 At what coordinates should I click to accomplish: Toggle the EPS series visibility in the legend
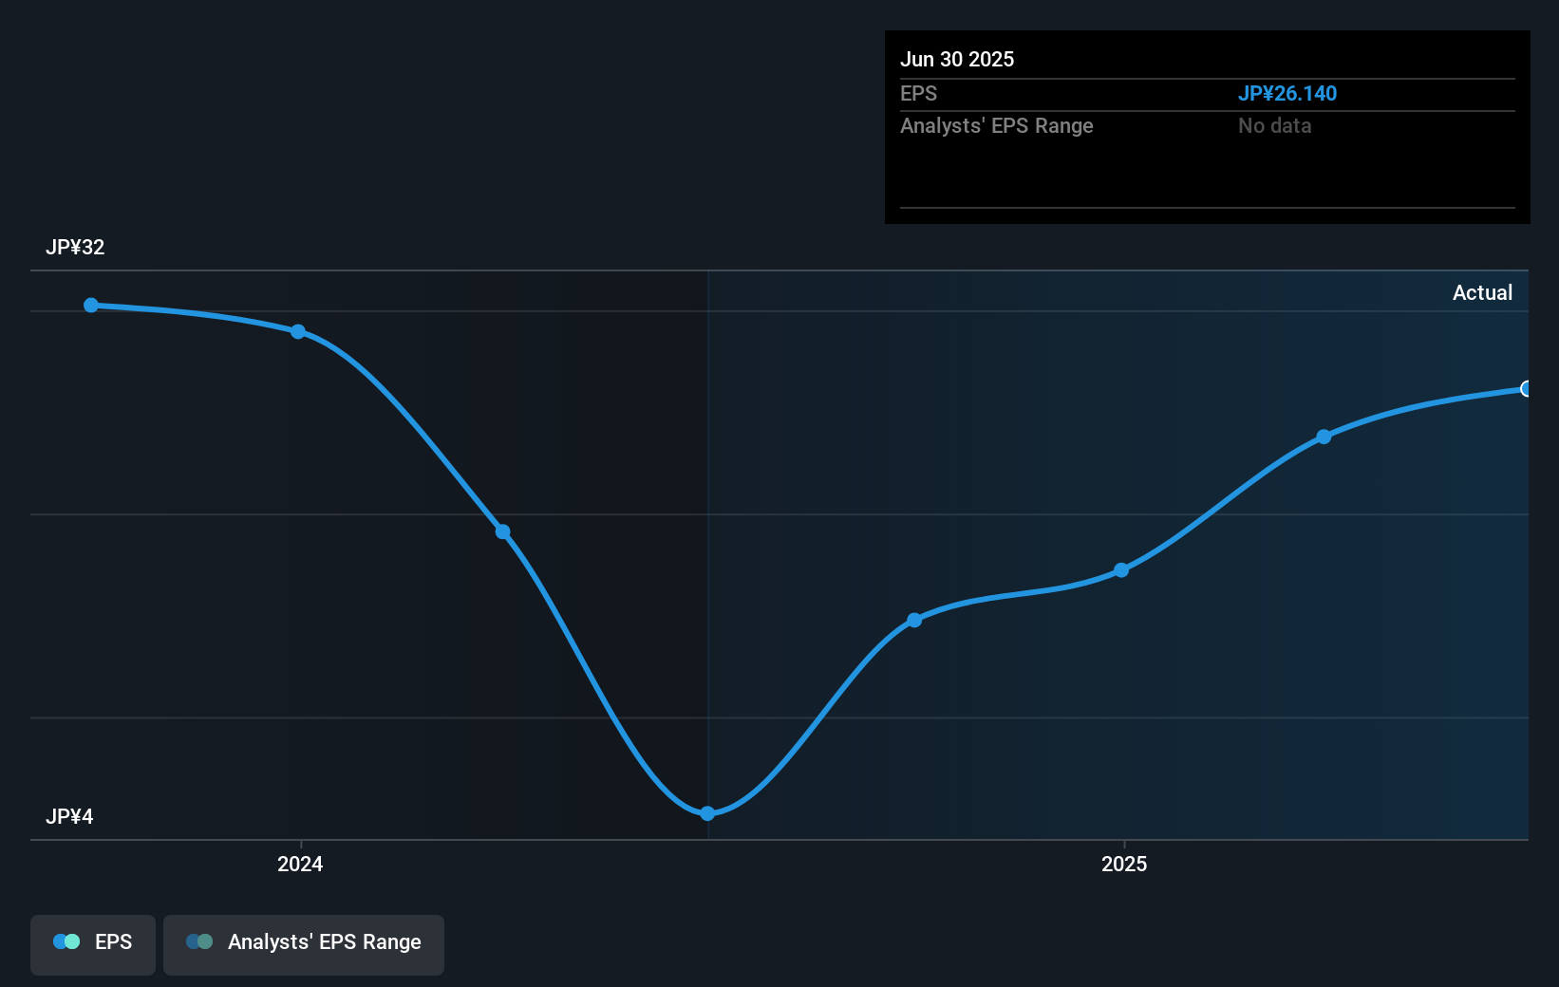[x=92, y=942]
